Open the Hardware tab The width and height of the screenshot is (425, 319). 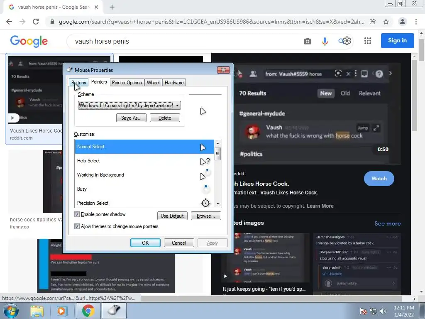point(174,83)
